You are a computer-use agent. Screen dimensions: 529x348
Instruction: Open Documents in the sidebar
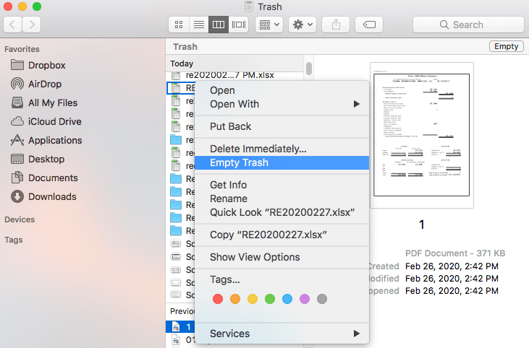coord(44,178)
